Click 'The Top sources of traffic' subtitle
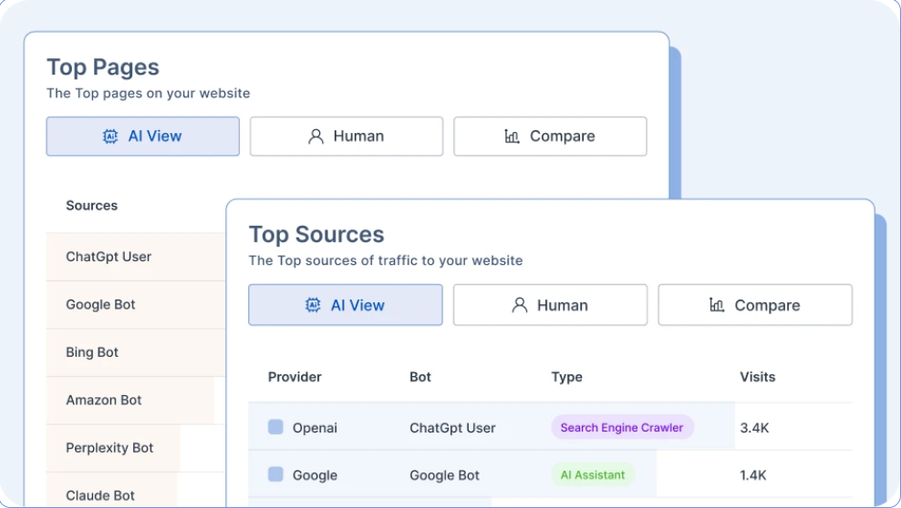Screen dimensions: 901x508 (x=386, y=261)
